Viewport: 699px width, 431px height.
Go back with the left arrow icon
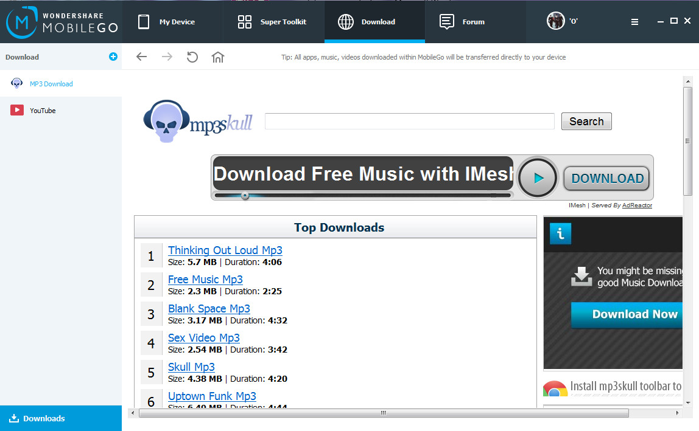pyautogui.click(x=141, y=57)
